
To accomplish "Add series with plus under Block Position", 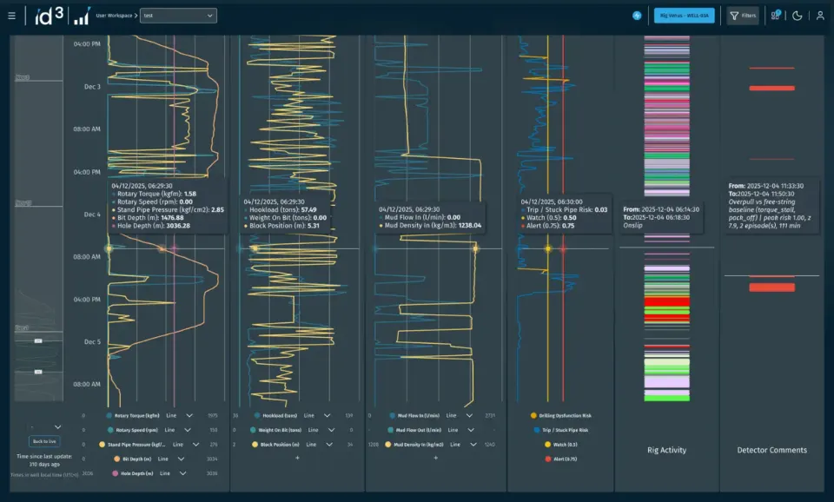I will click(297, 458).
